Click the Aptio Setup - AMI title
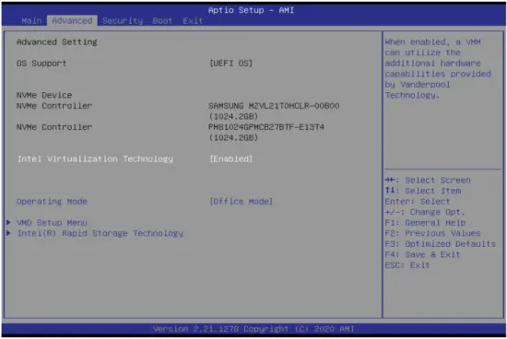 point(252,10)
